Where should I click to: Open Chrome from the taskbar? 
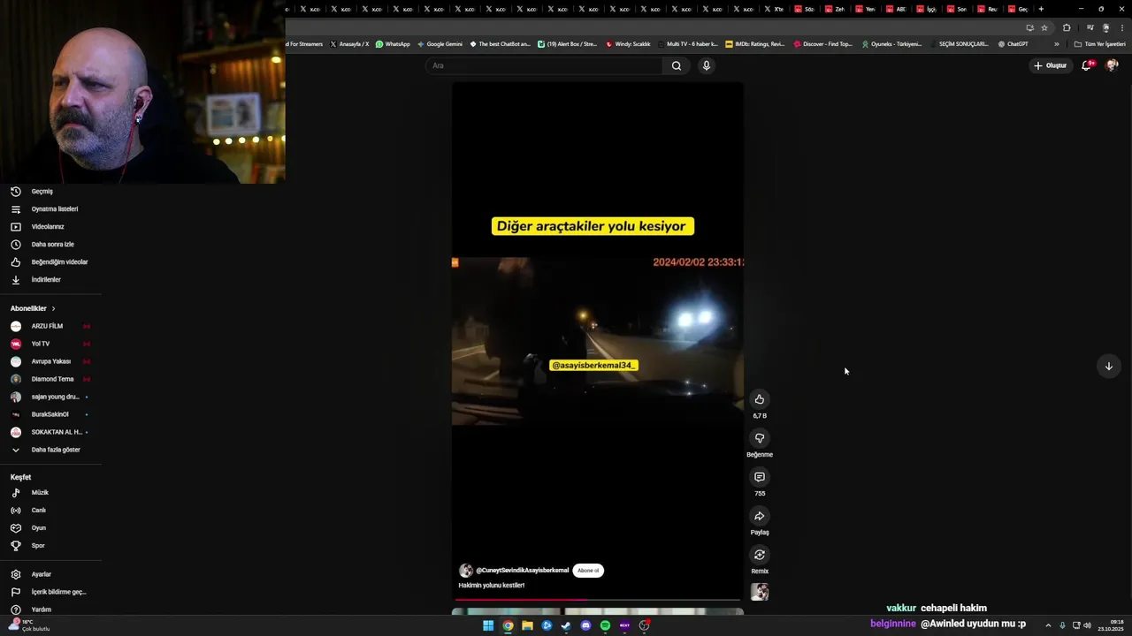click(x=508, y=625)
